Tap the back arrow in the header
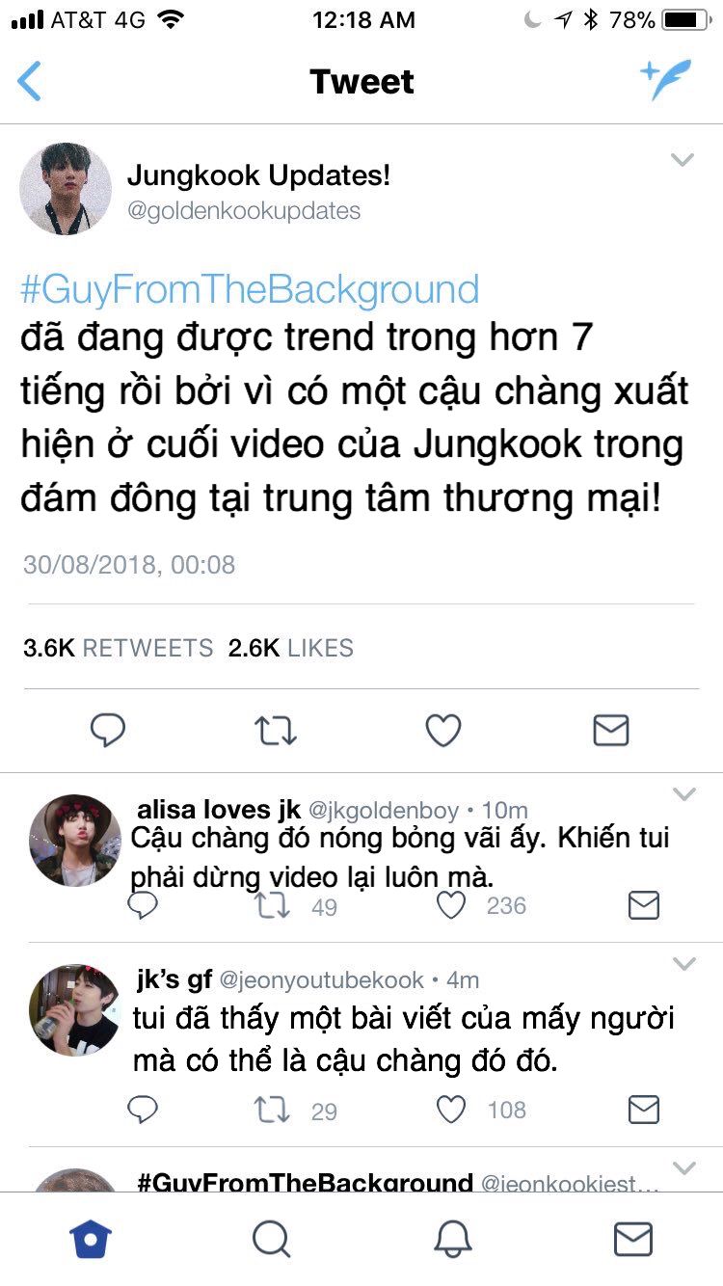The height and width of the screenshot is (1286, 723). pos(29,81)
